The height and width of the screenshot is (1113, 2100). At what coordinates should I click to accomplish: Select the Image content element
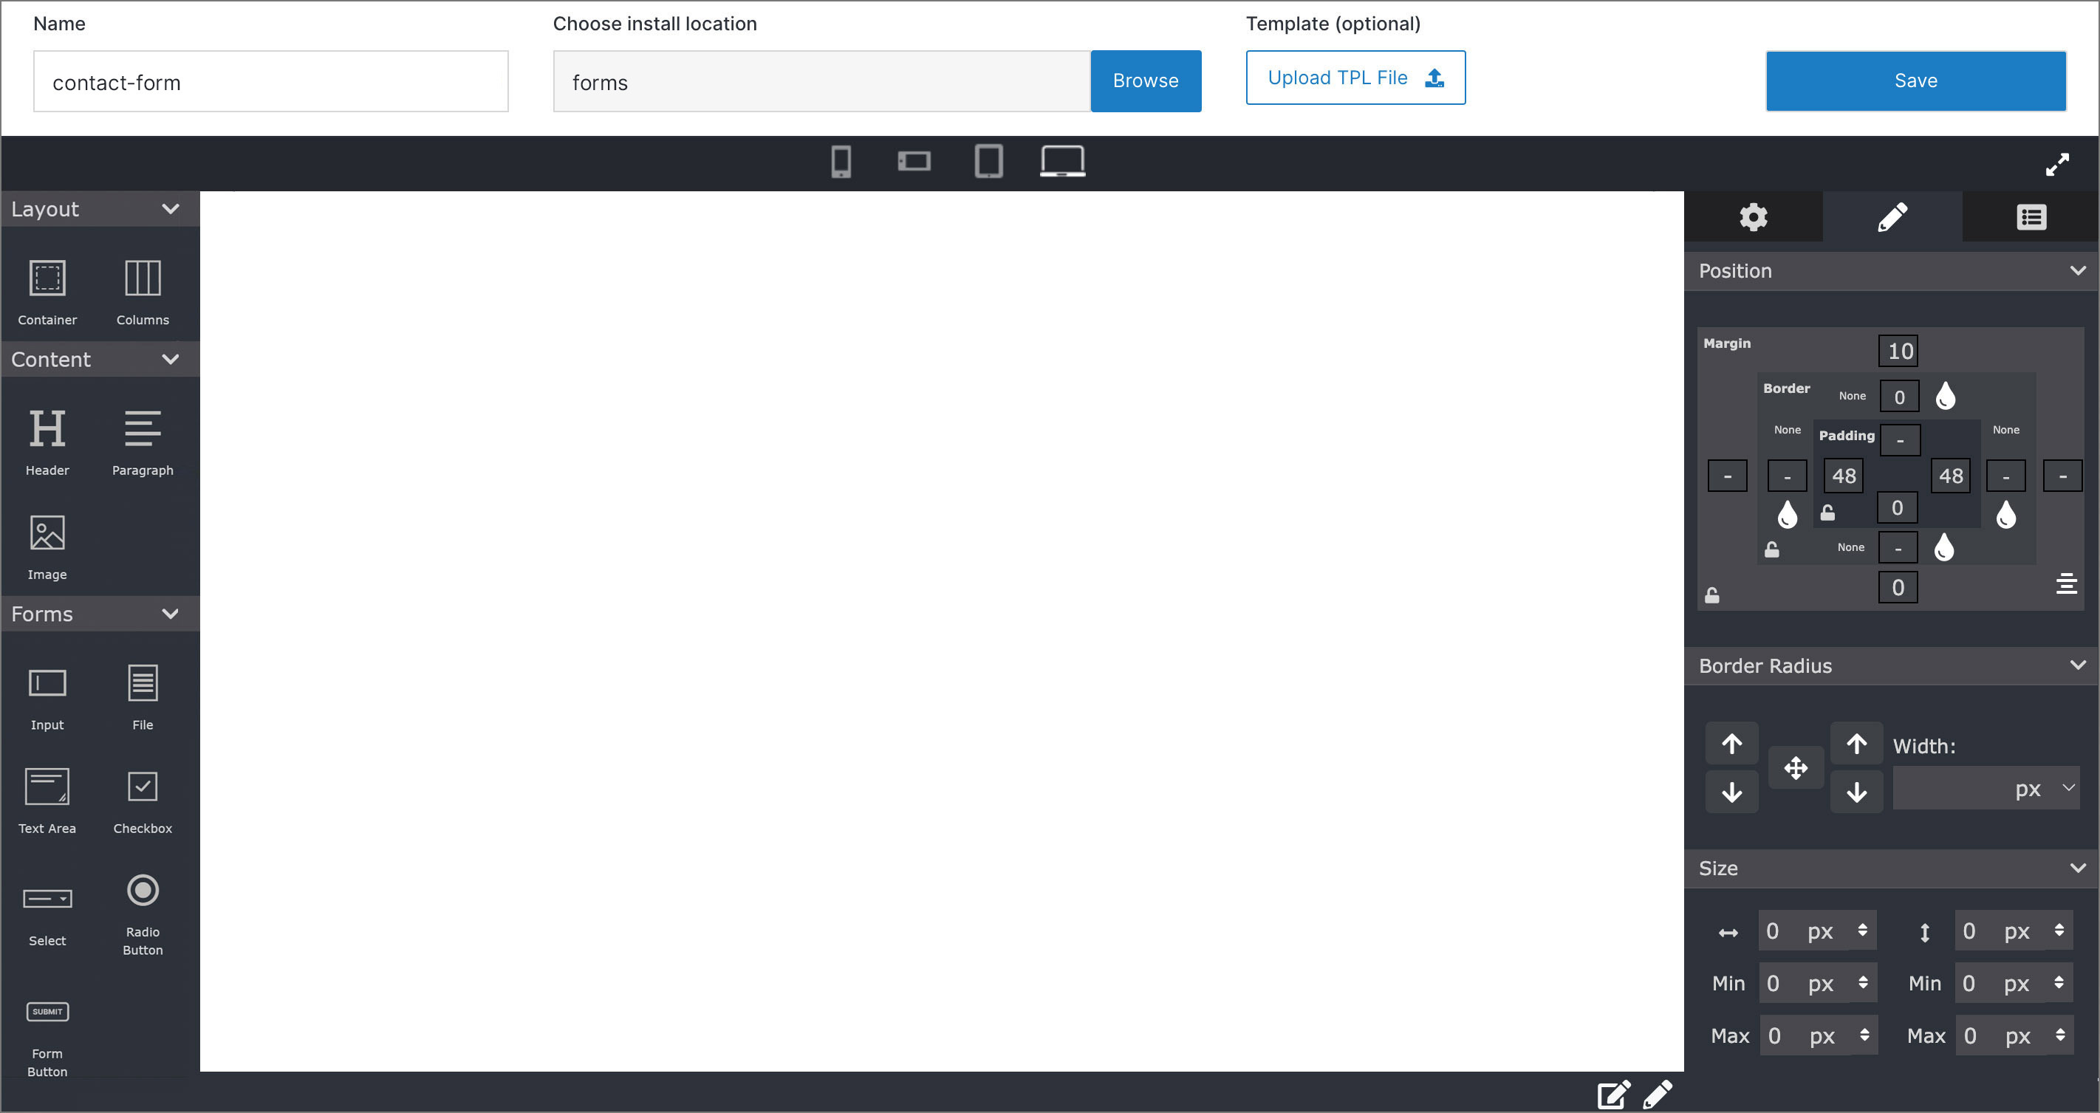coord(49,544)
